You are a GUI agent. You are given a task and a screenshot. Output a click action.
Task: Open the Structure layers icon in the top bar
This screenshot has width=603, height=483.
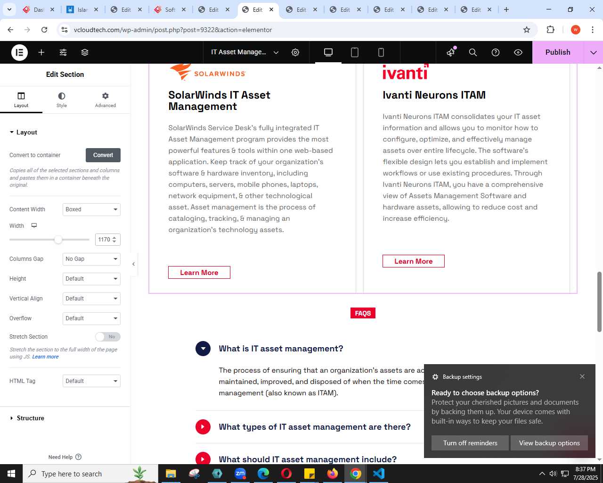pyautogui.click(x=85, y=52)
